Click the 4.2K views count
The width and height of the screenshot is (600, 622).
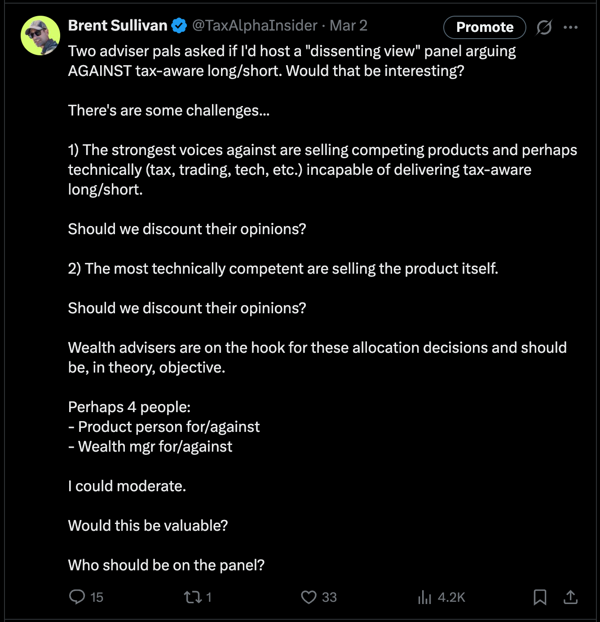pyautogui.click(x=451, y=597)
